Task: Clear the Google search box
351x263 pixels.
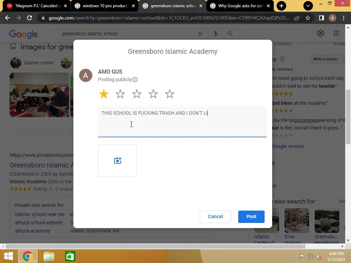Action: coord(200,34)
